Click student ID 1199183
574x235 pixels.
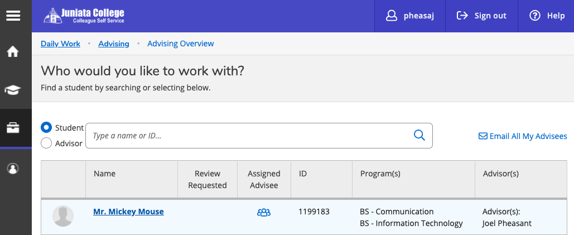[x=314, y=212]
